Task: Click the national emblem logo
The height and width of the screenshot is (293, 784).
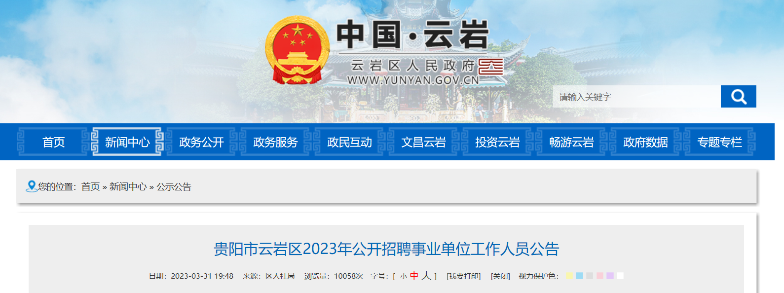Action: coord(298,50)
